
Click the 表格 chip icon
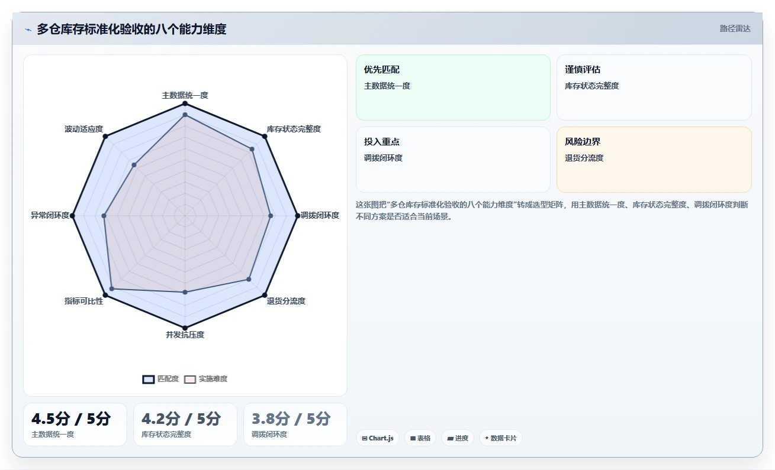point(413,438)
